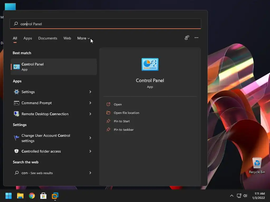This screenshot has height=202, width=270.
Task: Click the Control Panel icon in Best match
Action: point(17,67)
